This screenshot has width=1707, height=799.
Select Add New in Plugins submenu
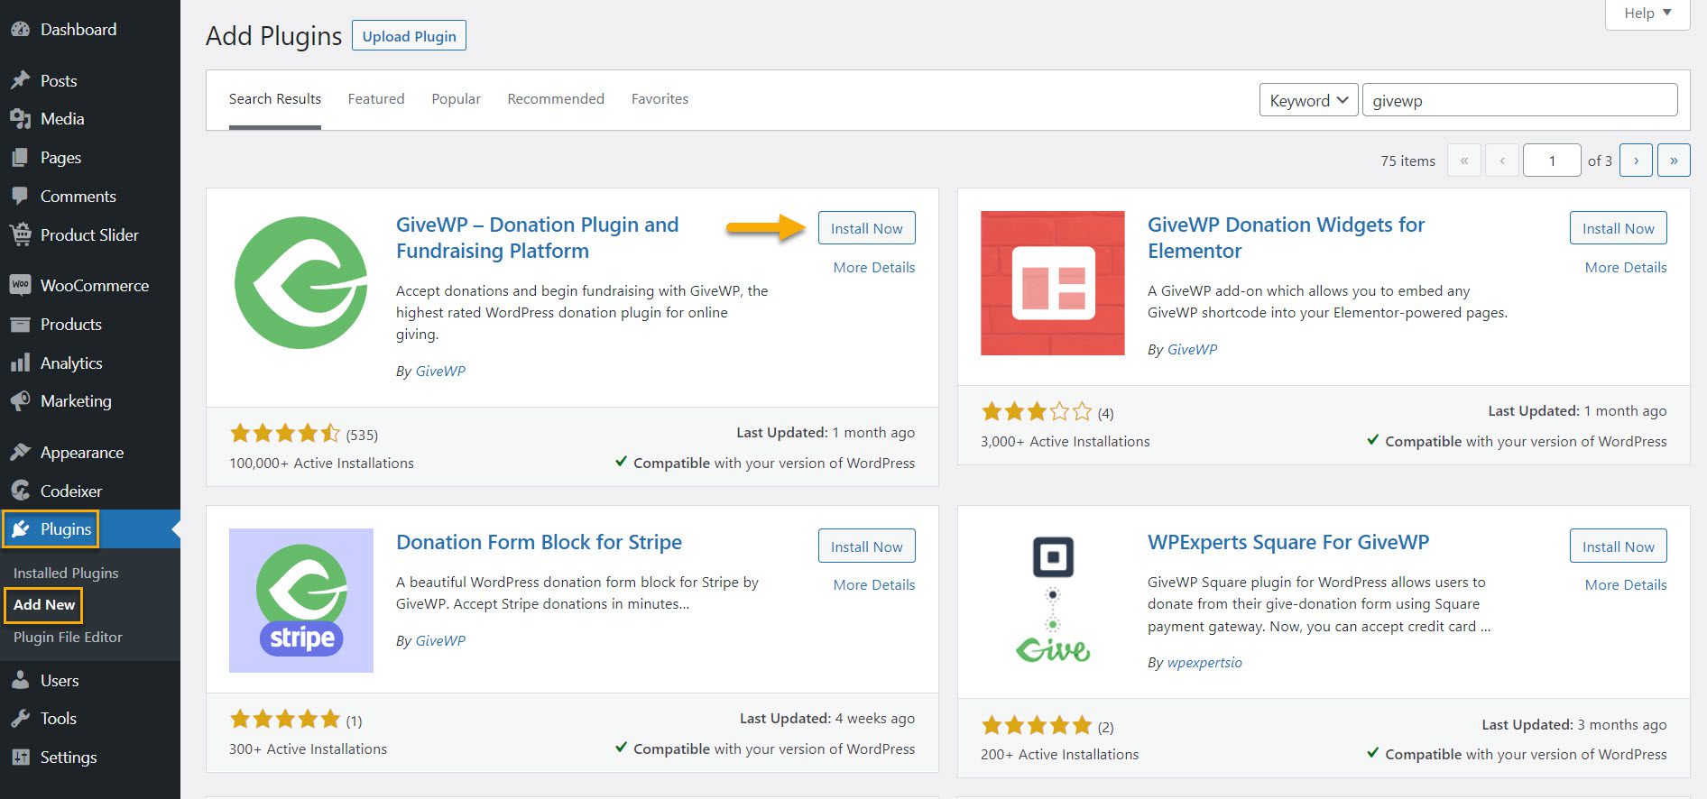44,605
